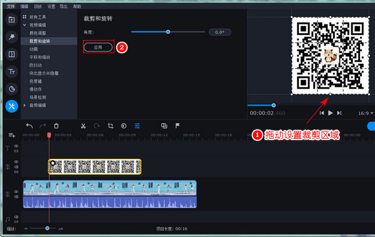Image resolution: width=375 pixels, height=237 pixels.
Task: Click the 角度 angle slider handle
Action: tap(168, 32)
